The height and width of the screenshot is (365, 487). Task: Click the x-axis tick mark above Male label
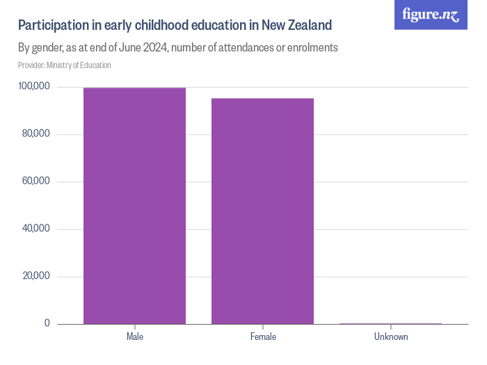[x=135, y=327]
